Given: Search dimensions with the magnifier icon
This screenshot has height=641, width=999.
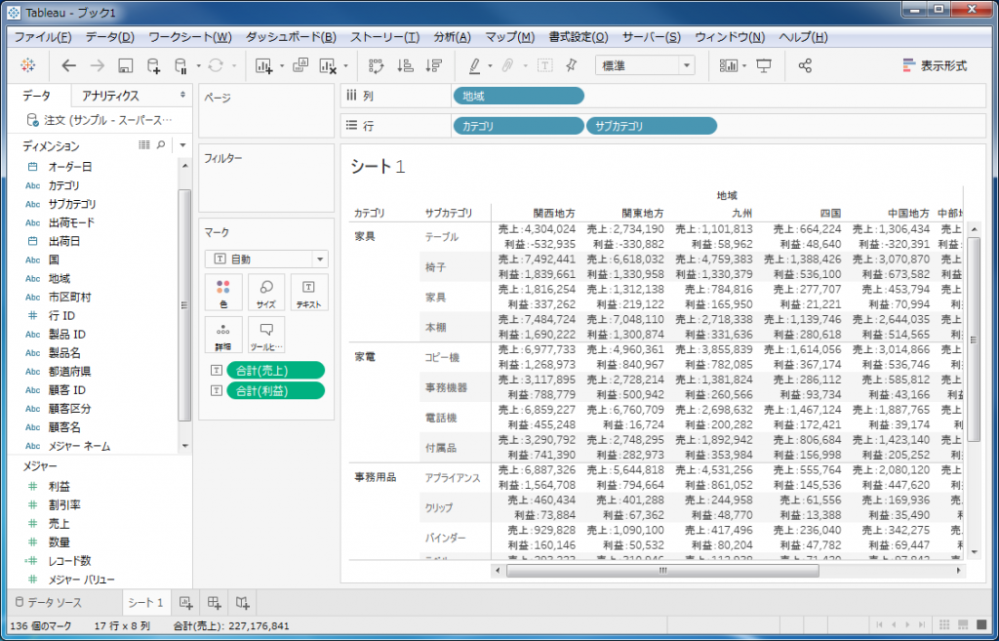Looking at the screenshot, I should tap(161, 144).
